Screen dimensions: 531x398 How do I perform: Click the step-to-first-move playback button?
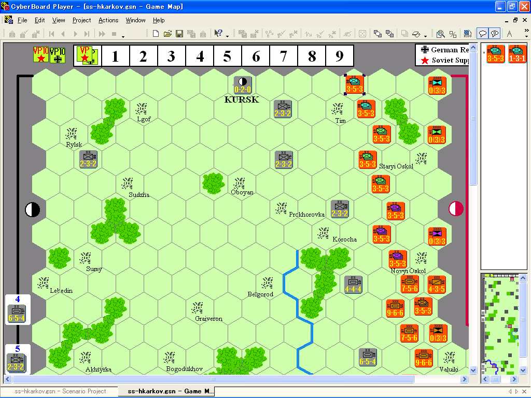[x=51, y=34]
